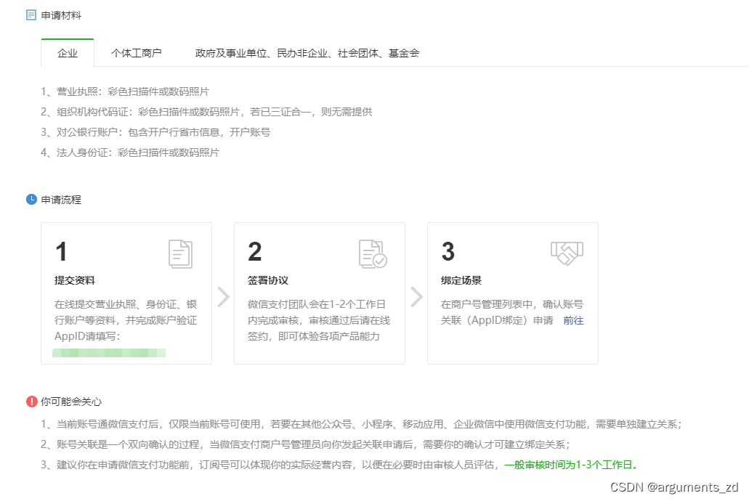Screen dimensions: 749x501
Task: Click the 提交资料 step title
Action: tap(75, 280)
